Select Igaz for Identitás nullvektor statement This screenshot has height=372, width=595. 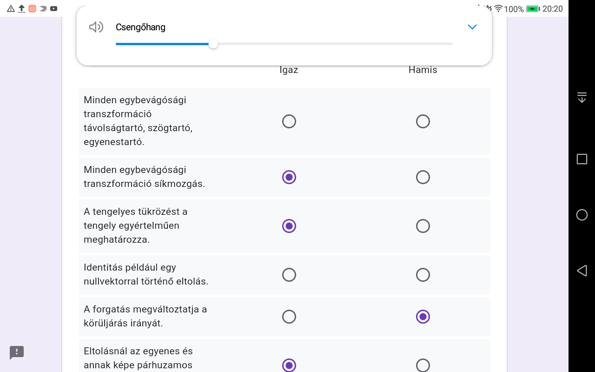coord(289,275)
